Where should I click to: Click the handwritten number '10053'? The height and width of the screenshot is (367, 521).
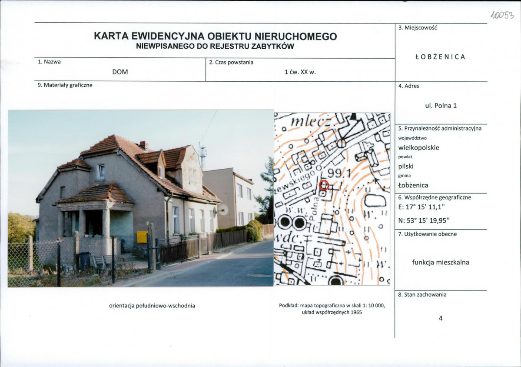[502, 16]
